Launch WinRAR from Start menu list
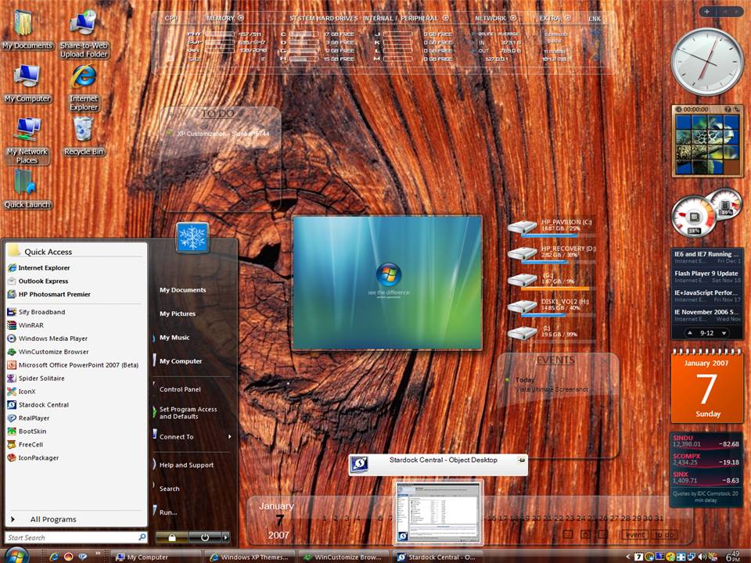The image size is (751, 563). [x=31, y=325]
